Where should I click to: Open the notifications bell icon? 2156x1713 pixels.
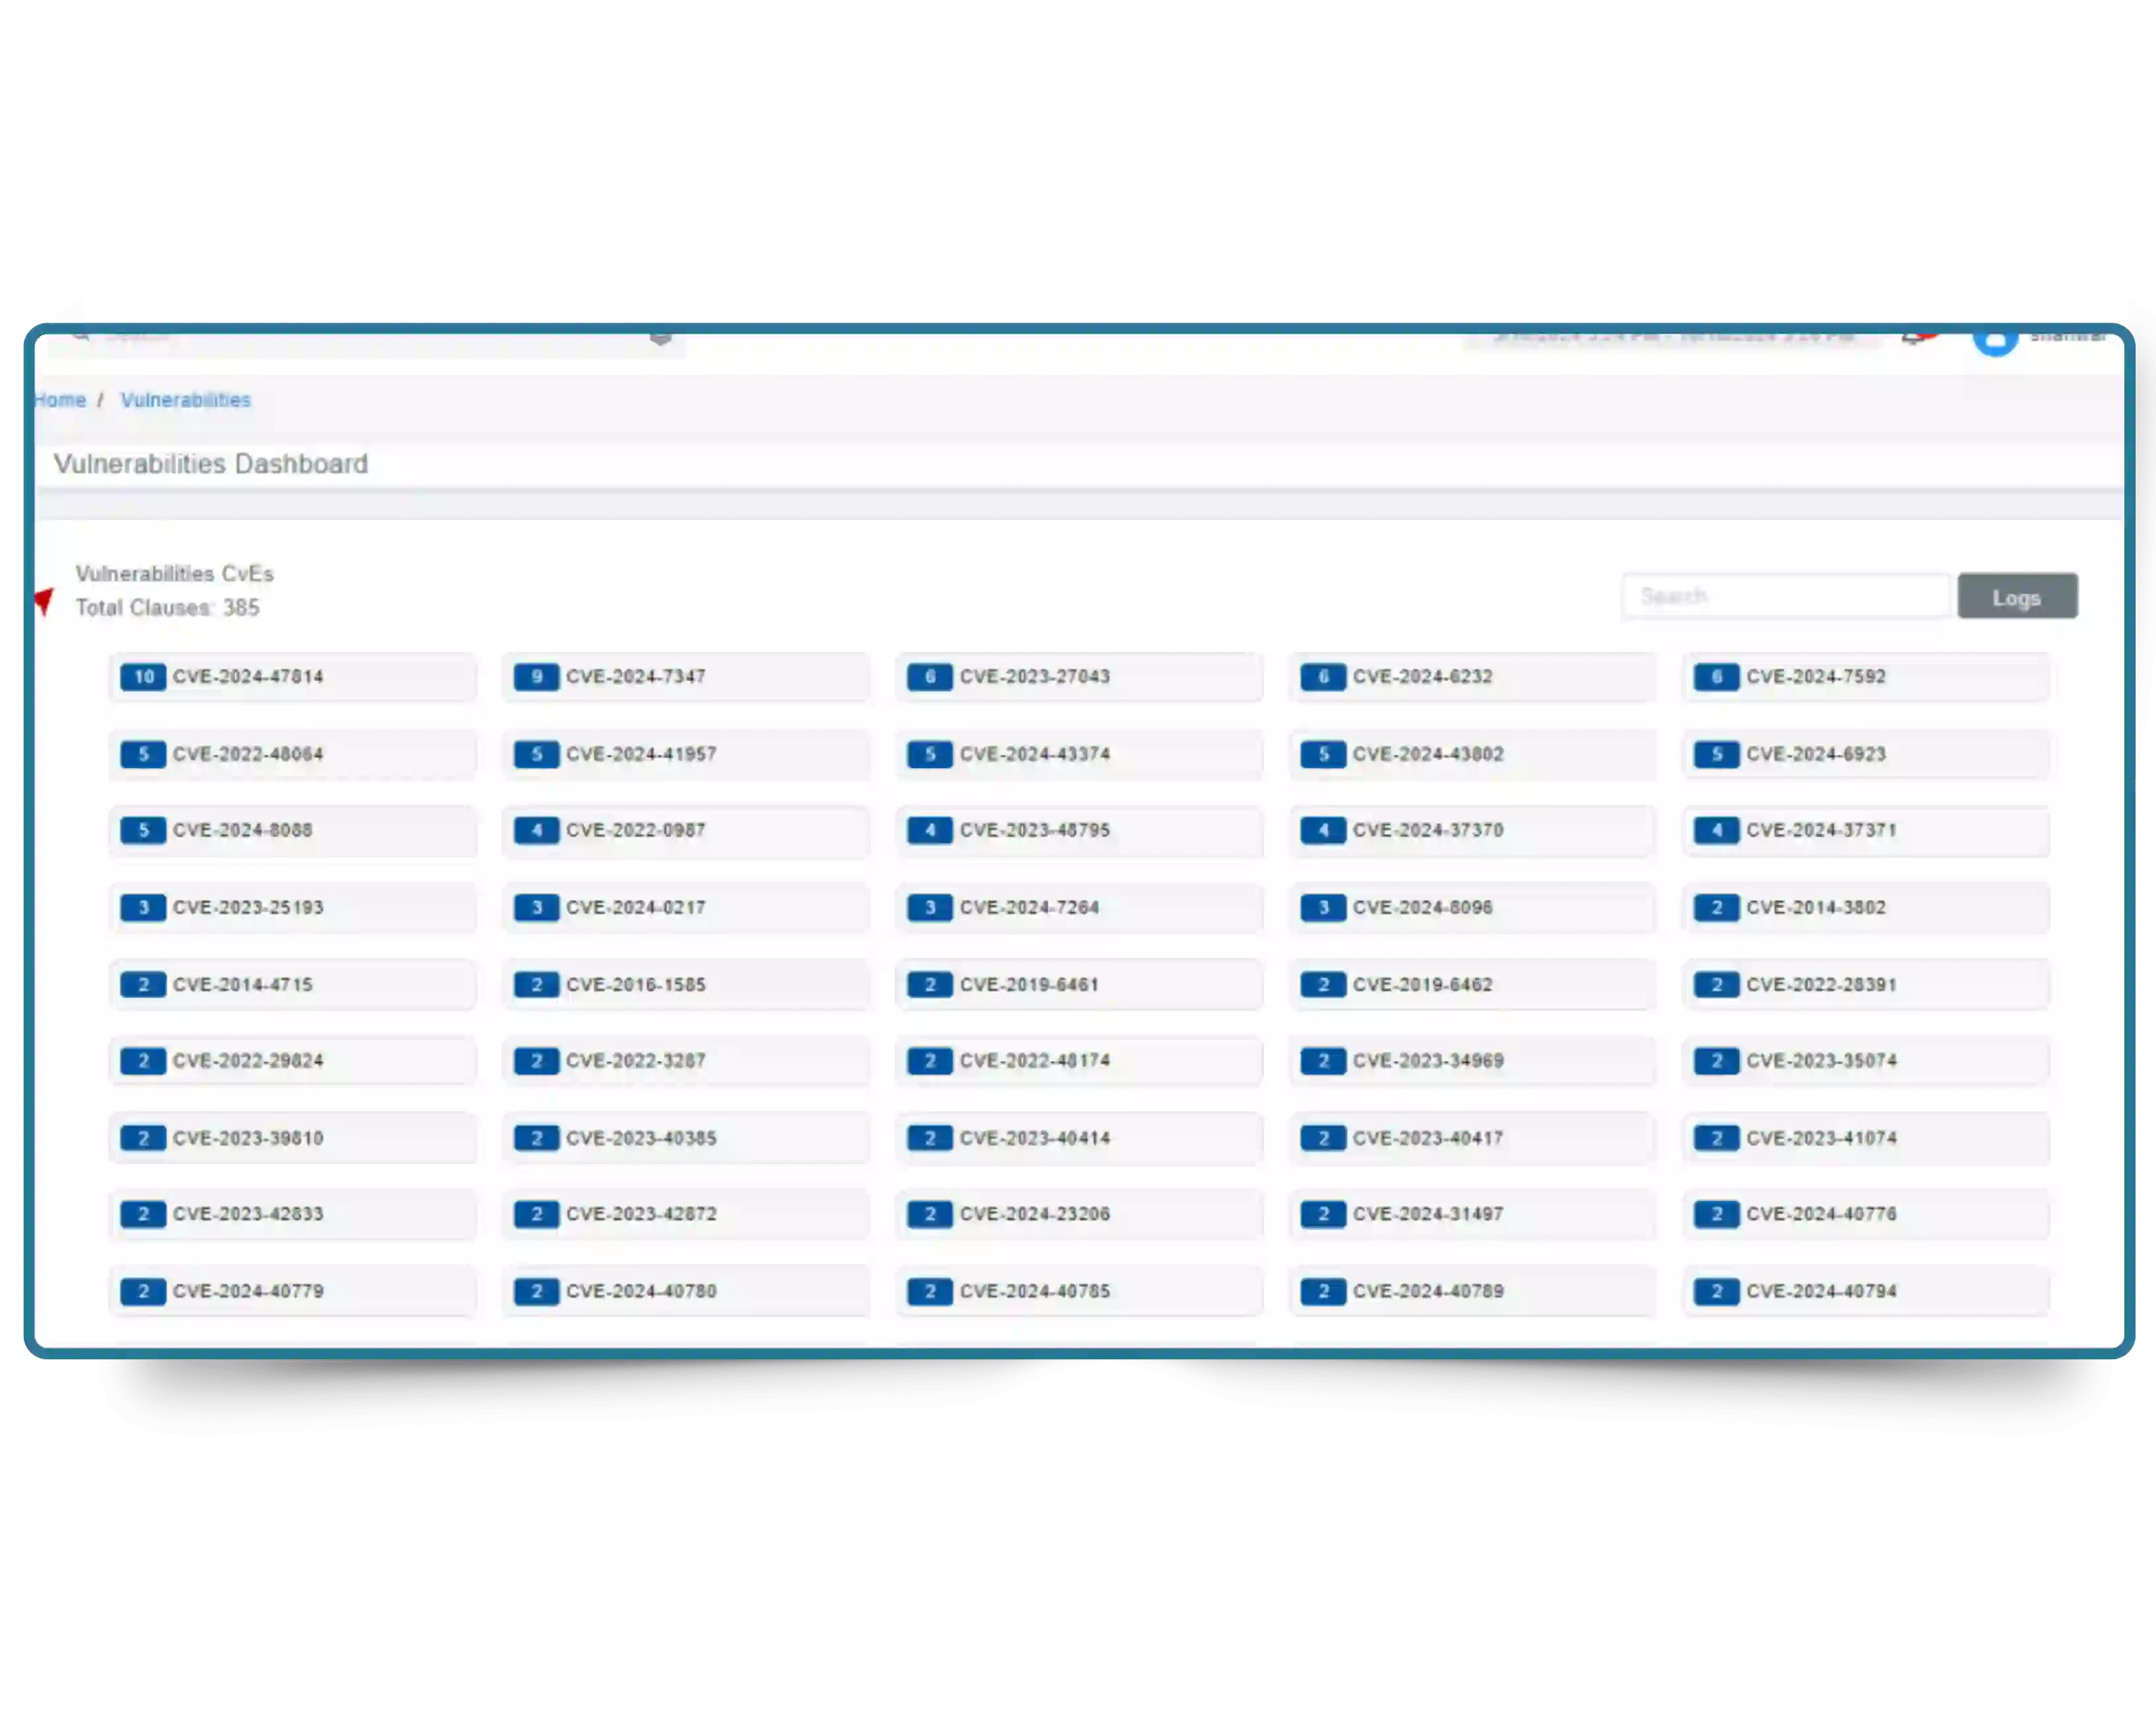tap(1912, 339)
